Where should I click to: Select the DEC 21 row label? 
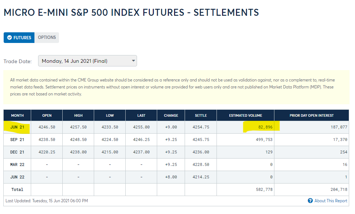(17, 152)
